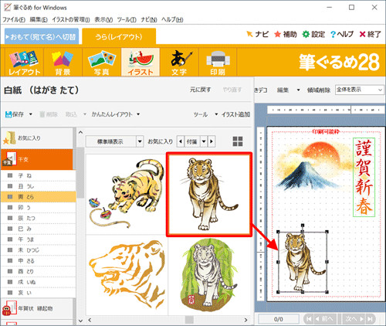This screenshot has height=326, width=386.
Task: Open 付箋 tag dropdown
Action: coord(204,141)
